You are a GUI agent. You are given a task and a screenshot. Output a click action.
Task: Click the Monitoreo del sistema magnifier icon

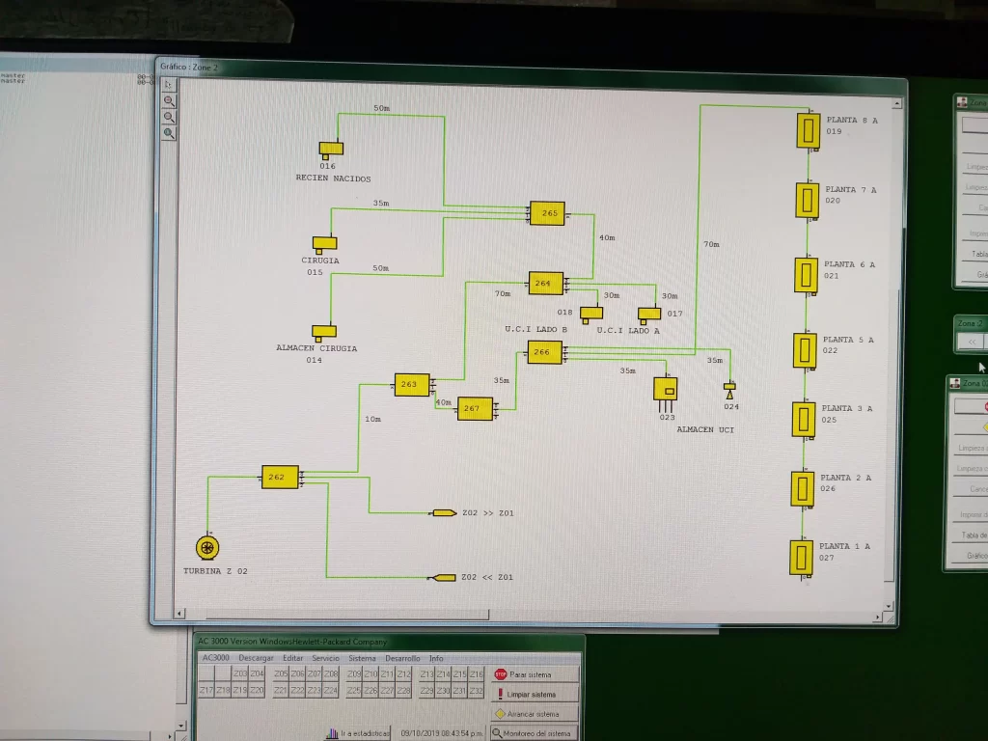point(498,732)
